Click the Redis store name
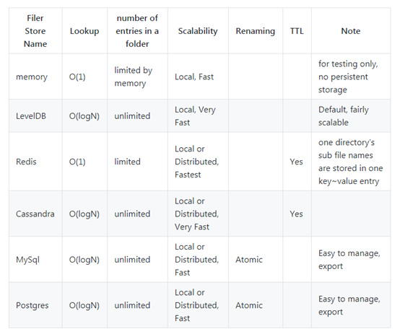Viewport: 400px width, 334px height. tap(26, 162)
